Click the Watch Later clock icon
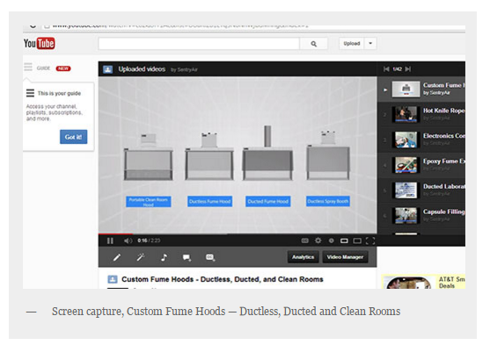Viewport: 490px width, 352px height. [x=331, y=241]
